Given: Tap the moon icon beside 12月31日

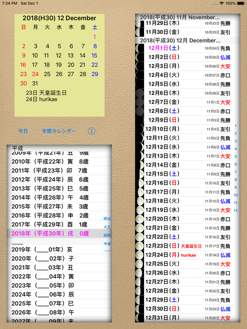Looking at the screenshot, I should coord(139,318).
